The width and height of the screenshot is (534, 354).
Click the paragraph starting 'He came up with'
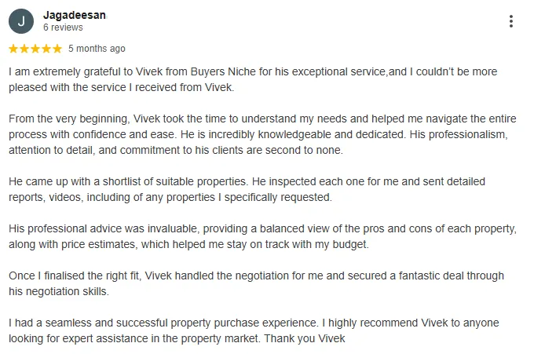point(247,189)
